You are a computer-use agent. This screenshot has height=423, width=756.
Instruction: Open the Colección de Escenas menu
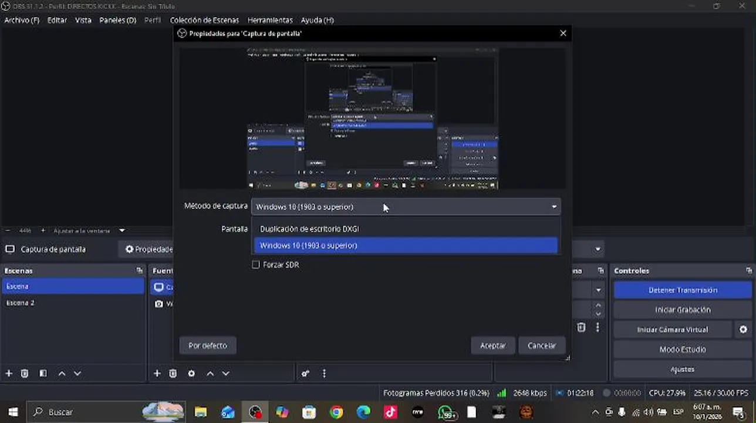(x=204, y=20)
